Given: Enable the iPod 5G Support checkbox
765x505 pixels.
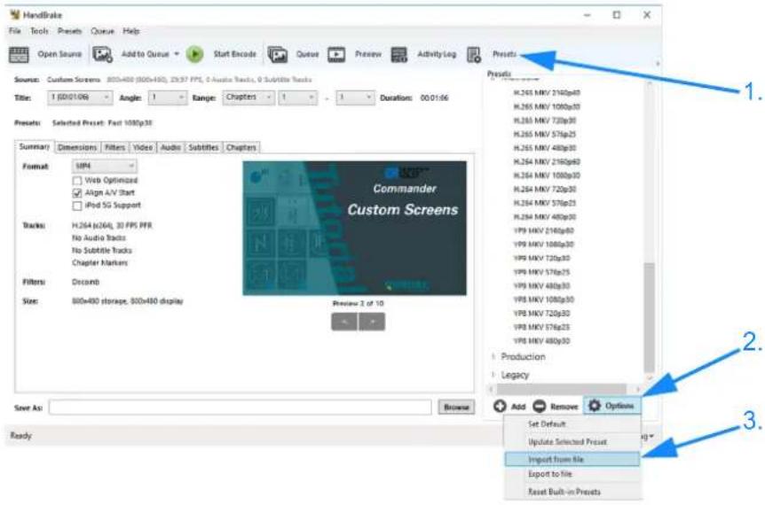Looking at the screenshot, I should click(x=77, y=206).
